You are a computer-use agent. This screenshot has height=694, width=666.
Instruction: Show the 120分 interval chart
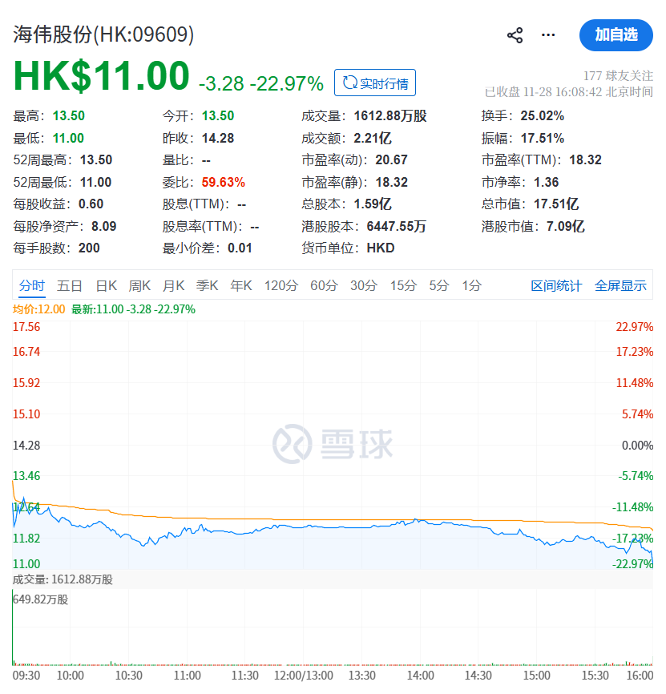[x=281, y=286]
